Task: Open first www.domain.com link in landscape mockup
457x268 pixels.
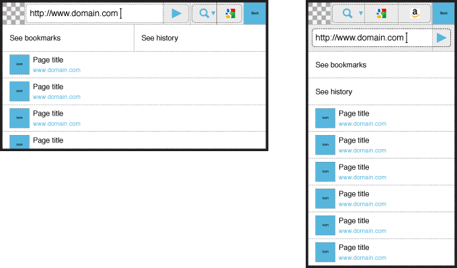Action: point(56,70)
